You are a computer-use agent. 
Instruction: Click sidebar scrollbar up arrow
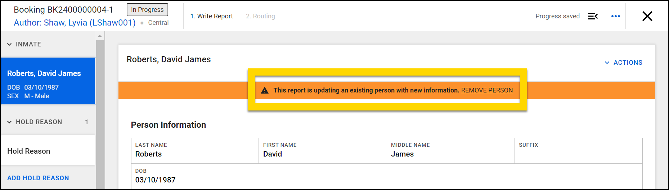pos(100,36)
